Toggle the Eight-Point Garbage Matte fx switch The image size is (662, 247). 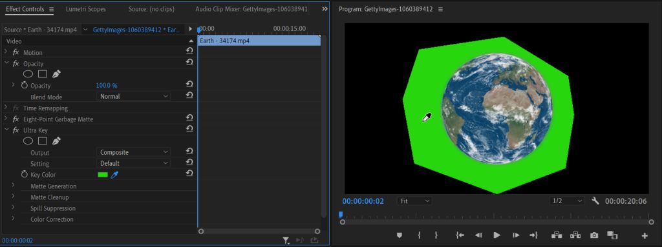(x=16, y=119)
